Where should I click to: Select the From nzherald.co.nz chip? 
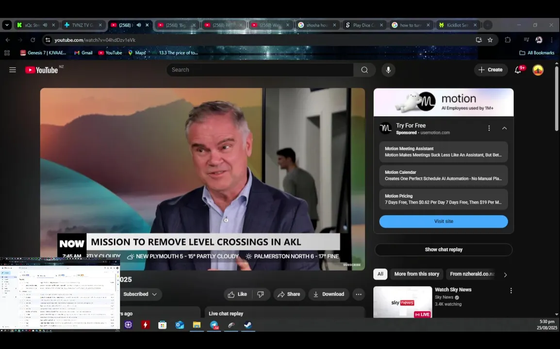(472, 274)
